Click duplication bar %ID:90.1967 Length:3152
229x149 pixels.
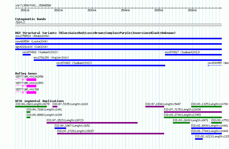[60, 128]
